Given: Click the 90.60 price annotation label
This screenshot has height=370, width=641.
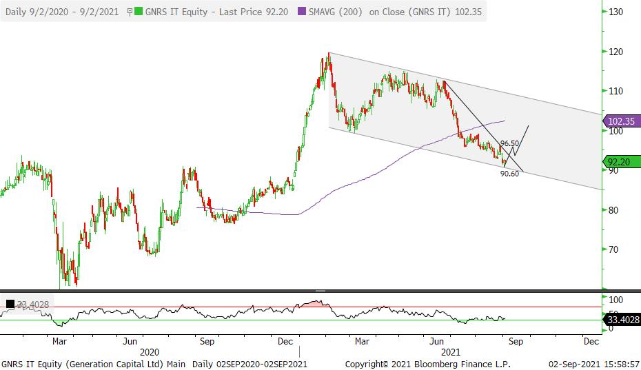Looking at the screenshot, I should 510,174.
